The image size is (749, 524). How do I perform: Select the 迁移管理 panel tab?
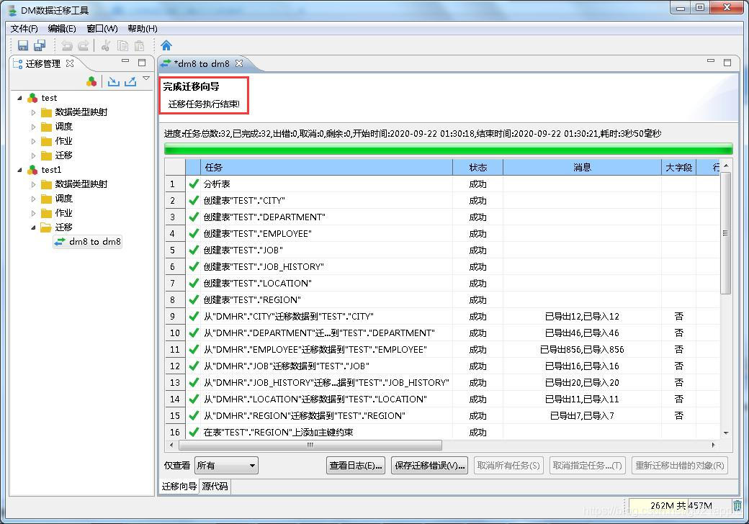[x=43, y=63]
